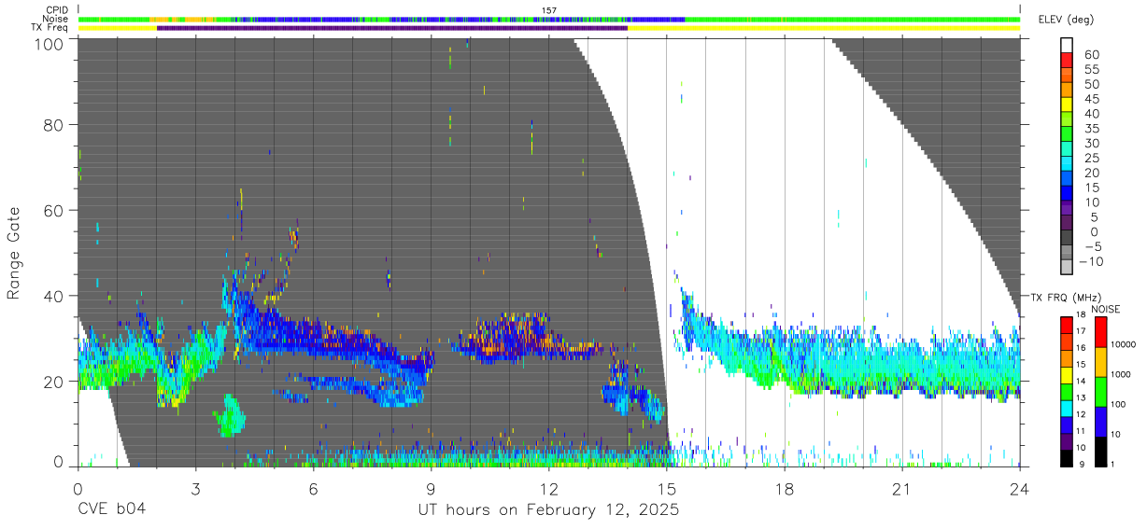Click the purple TX Freq bar segment
Screen dimensions: 1147x529
pyautogui.click(x=392, y=28)
